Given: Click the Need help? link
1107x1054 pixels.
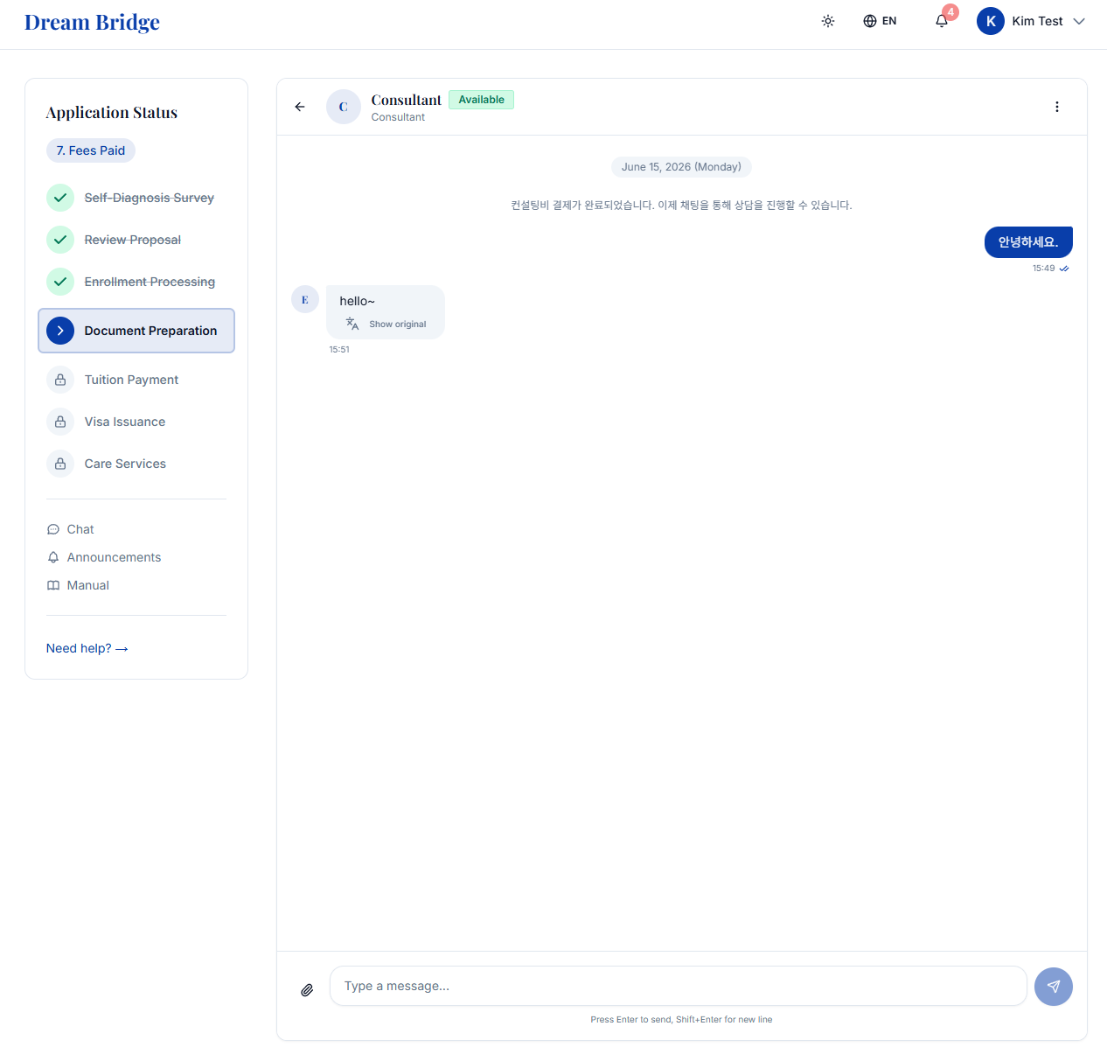Looking at the screenshot, I should [x=87, y=648].
